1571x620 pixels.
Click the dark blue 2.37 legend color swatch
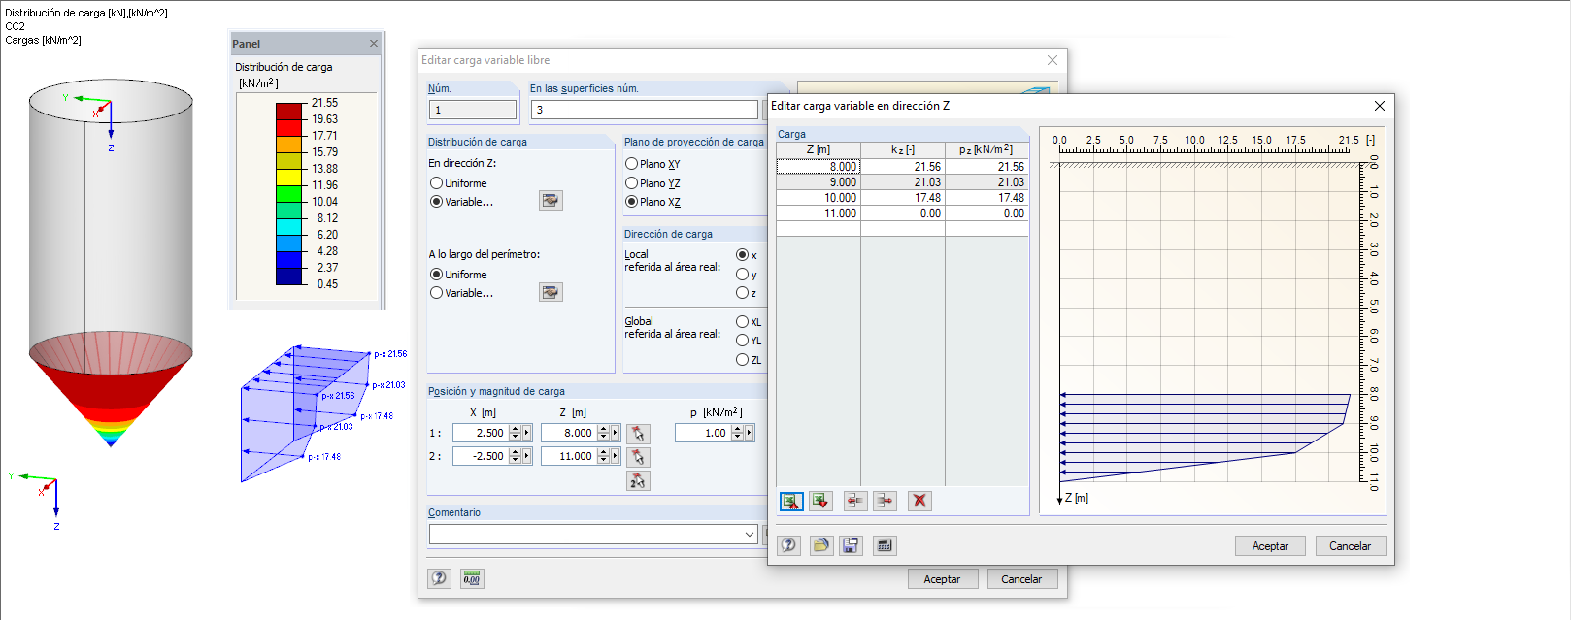point(289,277)
